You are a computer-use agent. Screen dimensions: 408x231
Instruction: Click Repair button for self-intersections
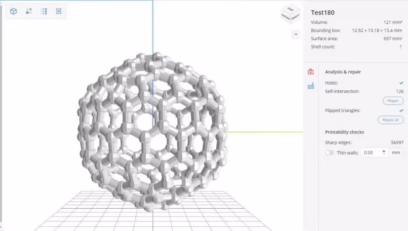(393, 101)
